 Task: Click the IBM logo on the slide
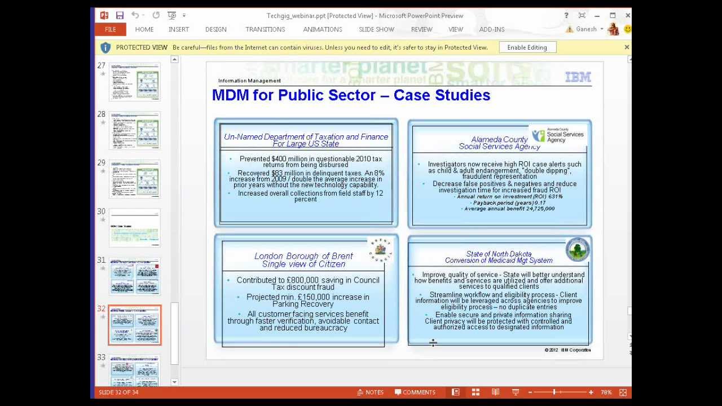coord(578,77)
